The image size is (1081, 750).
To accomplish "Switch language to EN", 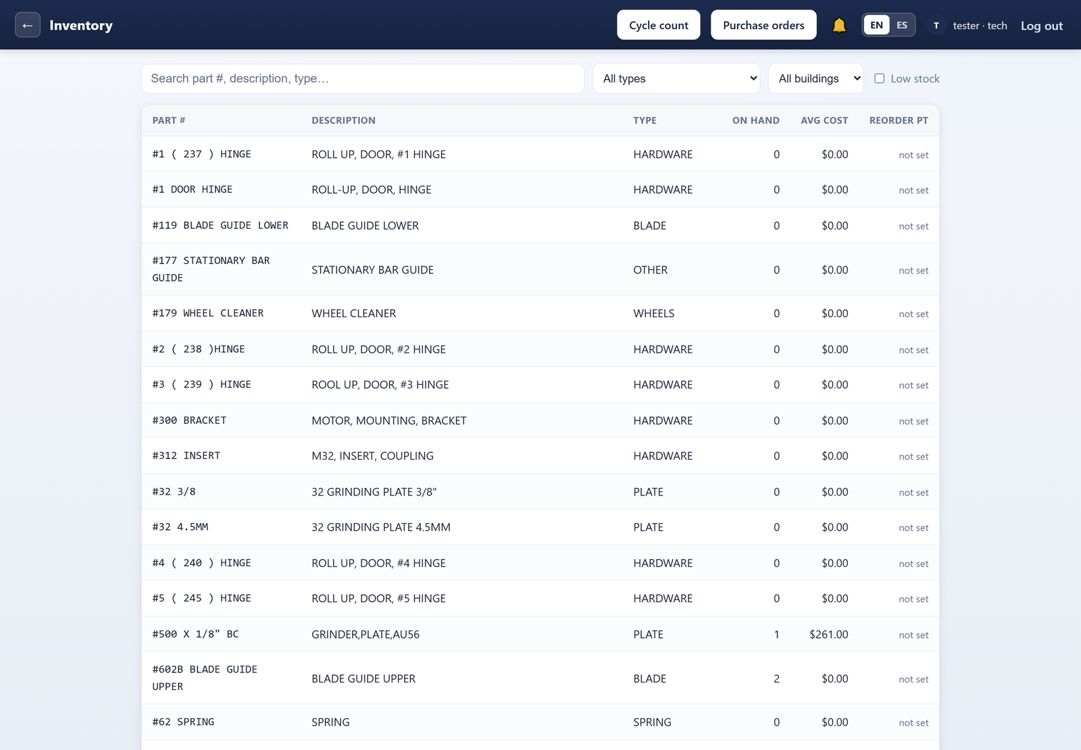I will [x=876, y=25].
